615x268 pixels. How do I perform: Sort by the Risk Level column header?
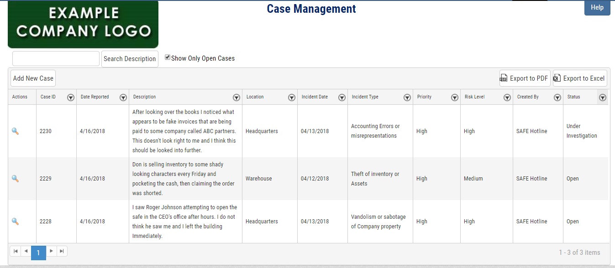(x=474, y=97)
